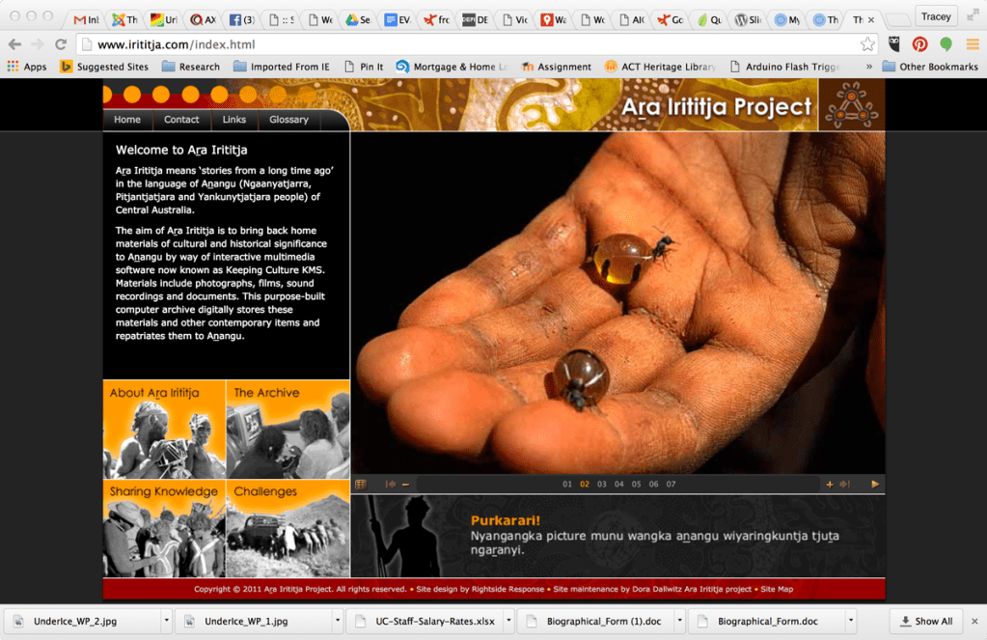The width and height of the screenshot is (987, 640).
Task: Open the Contact page menu item
Action: tap(181, 120)
